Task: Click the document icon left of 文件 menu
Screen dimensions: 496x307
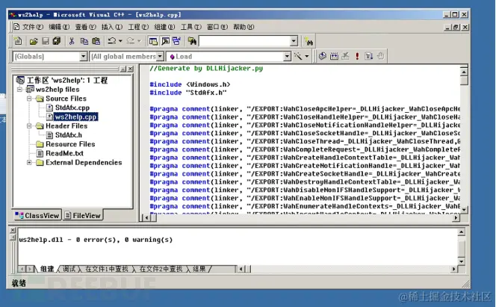Action: (16, 27)
